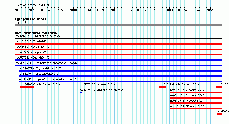Image resolution: width=229 pixels, height=124 pixels.
Task: Select the small blue nsv5474389 bar
Action: [x=81, y=92]
